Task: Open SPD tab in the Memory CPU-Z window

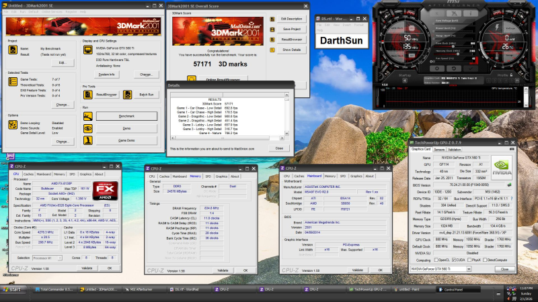Action: tap(208, 177)
